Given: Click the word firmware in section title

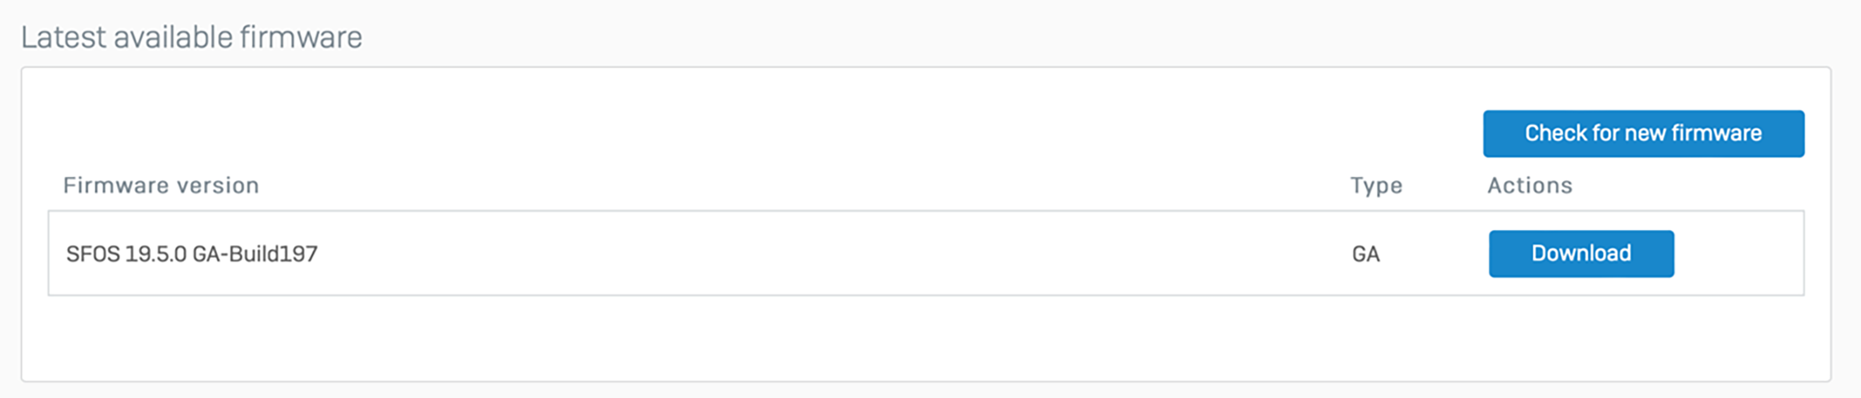Looking at the screenshot, I should [300, 37].
